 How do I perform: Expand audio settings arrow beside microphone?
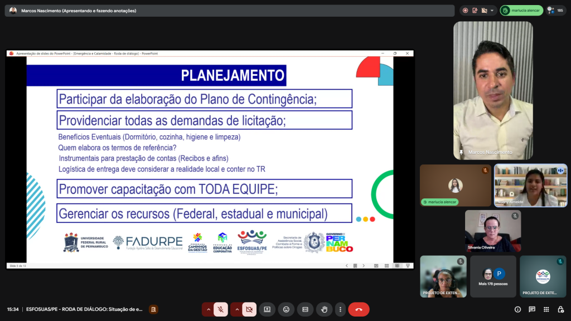pos(209,309)
